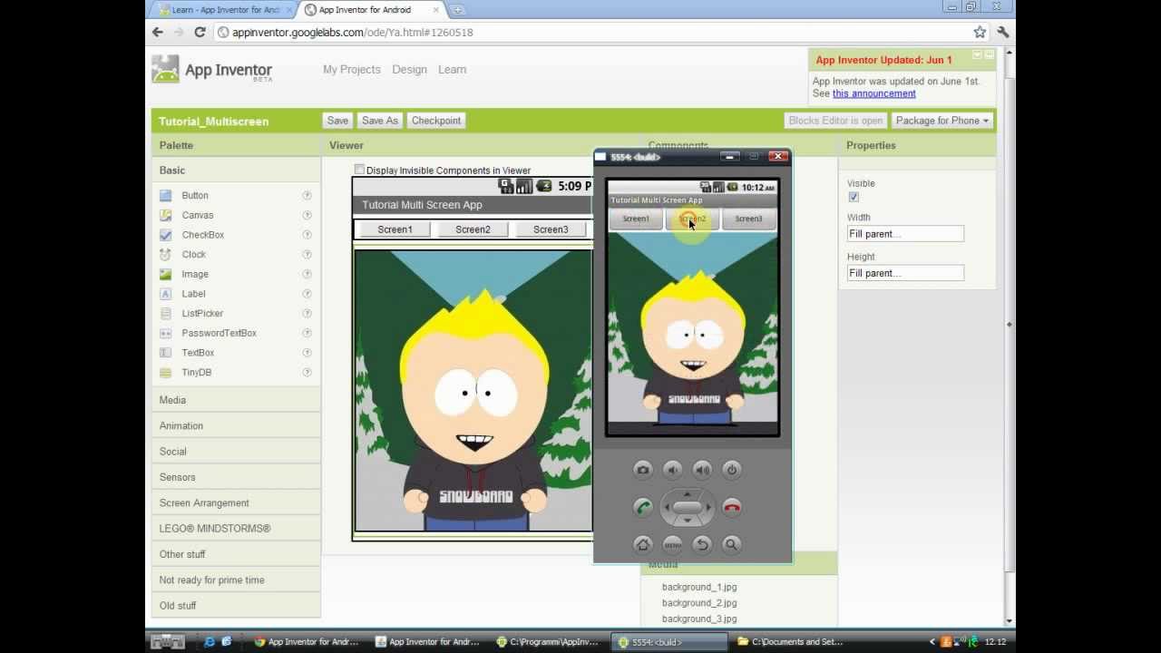The height and width of the screenshot is (653, 1161).
Task: Click emulator red end call button
Action: click(x=732, y=507)
